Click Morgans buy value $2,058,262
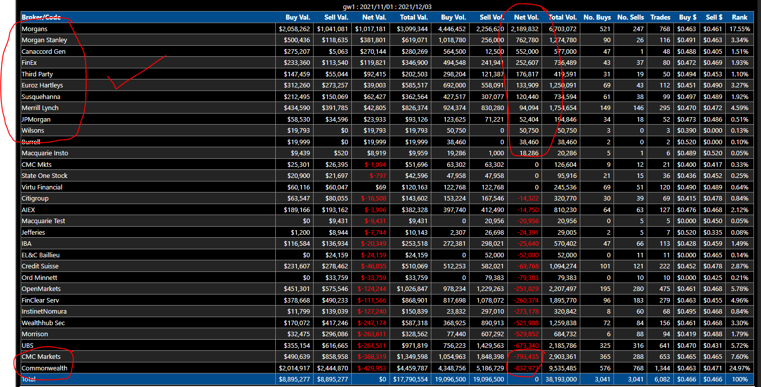This screenshot has height=387, width=761. [x=294, y=29]
